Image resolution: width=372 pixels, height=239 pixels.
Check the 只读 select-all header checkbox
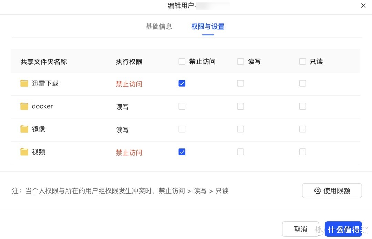pos(302,61)
